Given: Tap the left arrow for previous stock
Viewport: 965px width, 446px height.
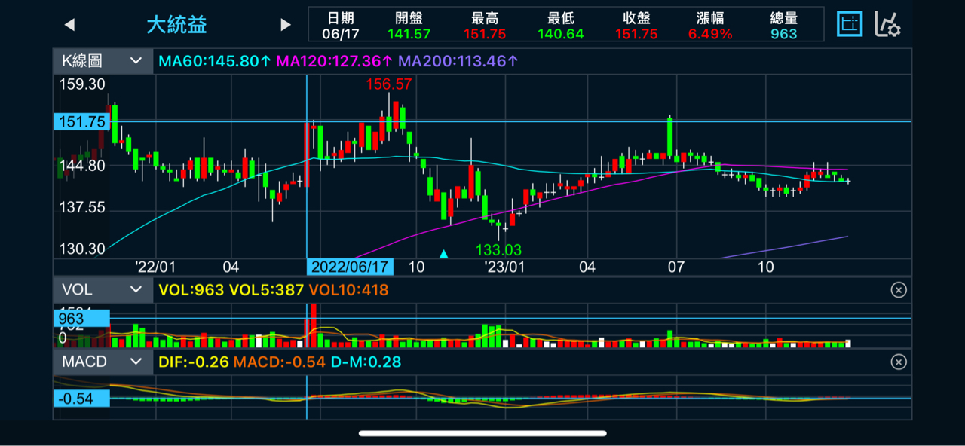Looking at the screenshot, I should pos(69,25).
